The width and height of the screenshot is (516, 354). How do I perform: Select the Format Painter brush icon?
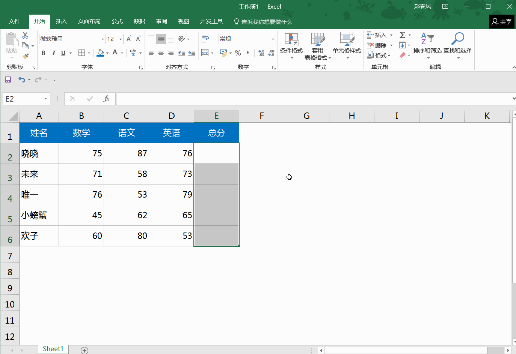pyautogui.click(x=25, y=56)
